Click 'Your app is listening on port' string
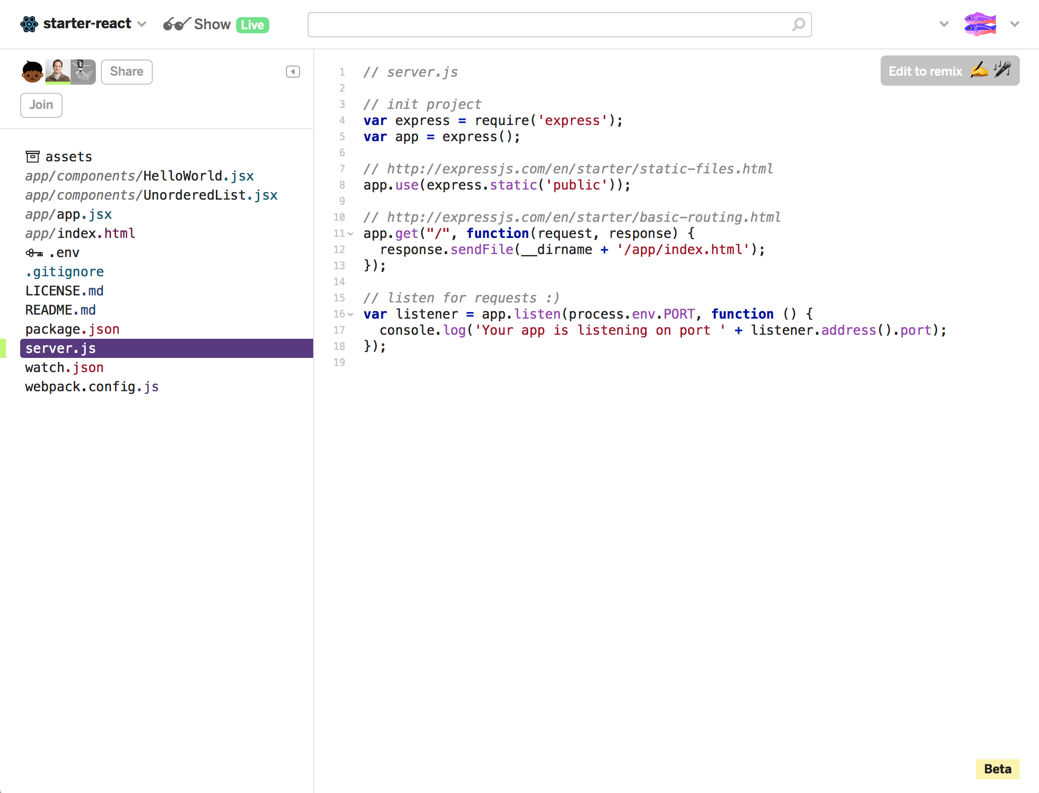 (600, 330)
